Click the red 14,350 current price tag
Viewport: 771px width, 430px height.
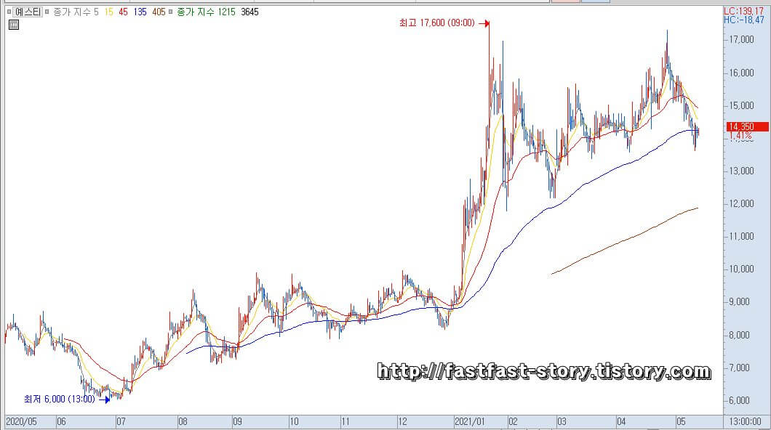[748, 126]
